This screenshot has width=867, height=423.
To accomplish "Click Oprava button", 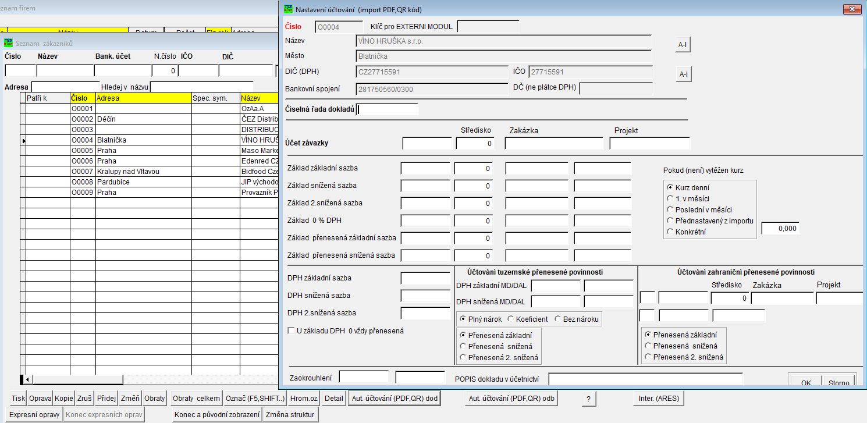I will click(40, 399).
